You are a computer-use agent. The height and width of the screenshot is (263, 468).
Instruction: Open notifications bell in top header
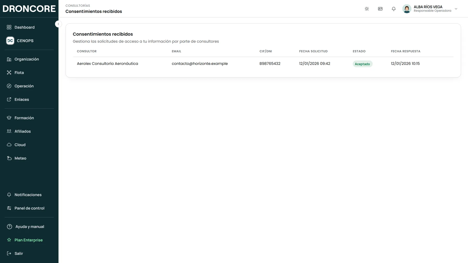pyautogui.click(x=394, y=9)
